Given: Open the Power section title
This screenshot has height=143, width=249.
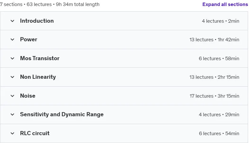Looking at the screenshot, I should [x=29, y=39].
